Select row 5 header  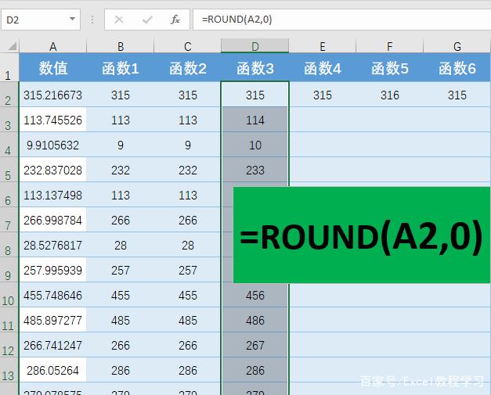(9, 170)
